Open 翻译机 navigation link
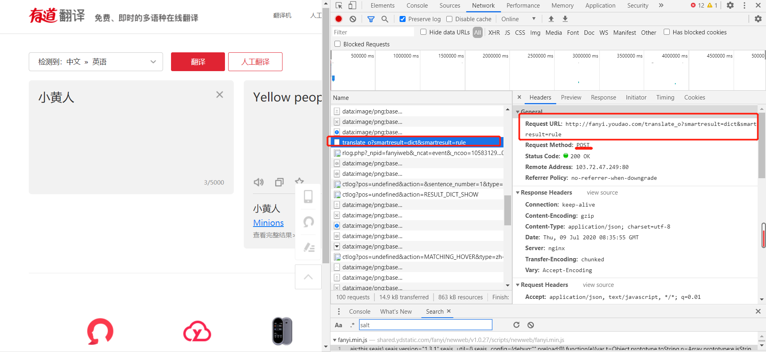Viewport: 766px width, 352px height. tap(282, 15)
